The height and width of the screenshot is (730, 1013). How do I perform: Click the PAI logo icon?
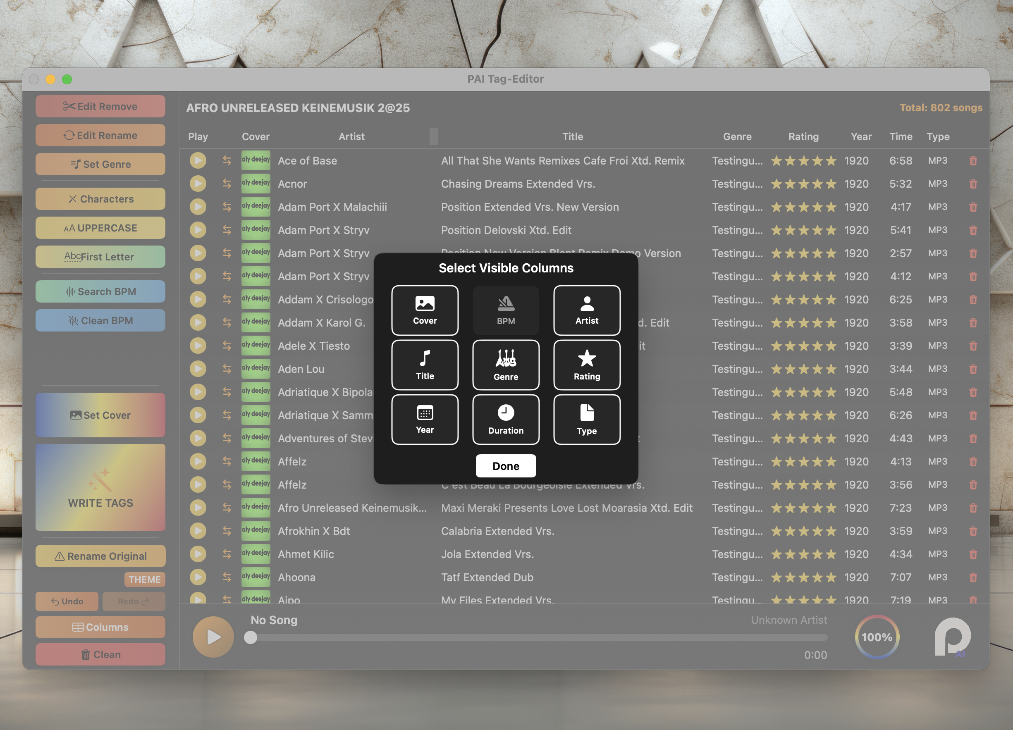tap(952, 637)
